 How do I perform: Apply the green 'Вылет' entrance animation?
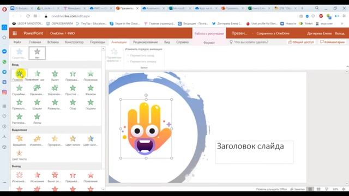point(55,76)
